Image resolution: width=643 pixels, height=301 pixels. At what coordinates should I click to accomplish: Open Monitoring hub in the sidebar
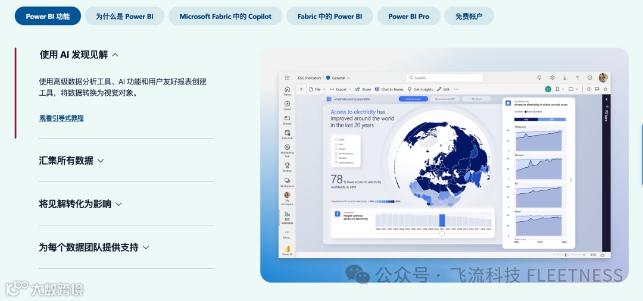[287, 150]
